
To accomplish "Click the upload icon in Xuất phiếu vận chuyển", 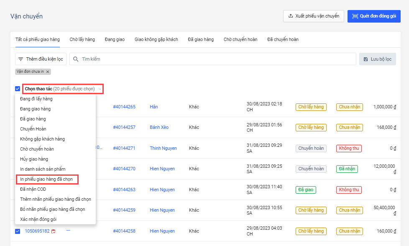I will click(291, 16).
